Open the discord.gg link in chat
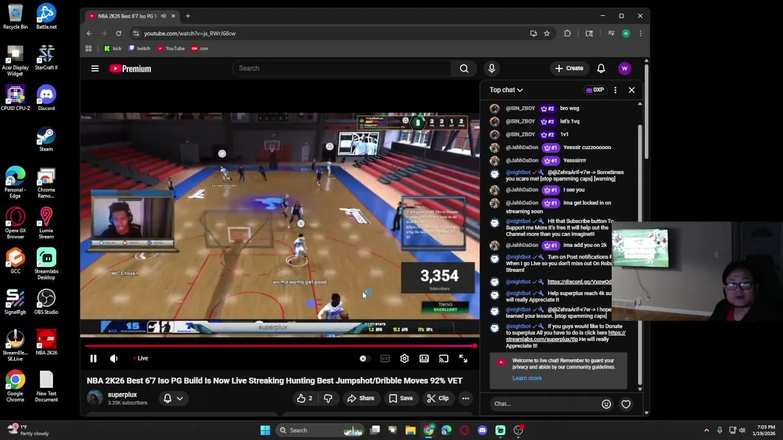Viewport: 783px width, 440px height. (579, 282)
